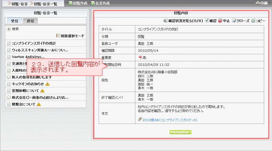272x151 pixels.
Task: Click warning icon next to キックオフのお知らせ
Action: click(x=48, y=84)
